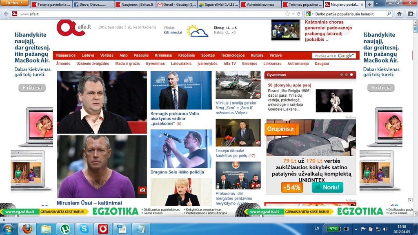The image size is (418, 235).
Task: Click the alfa.lt site logo
Action: 73,28
